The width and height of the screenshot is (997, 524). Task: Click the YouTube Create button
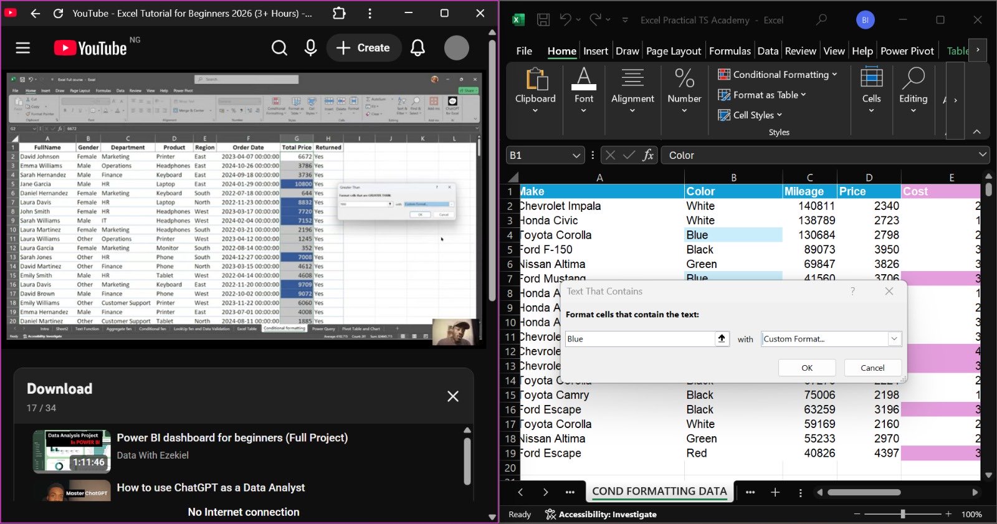tap(363, 48)
